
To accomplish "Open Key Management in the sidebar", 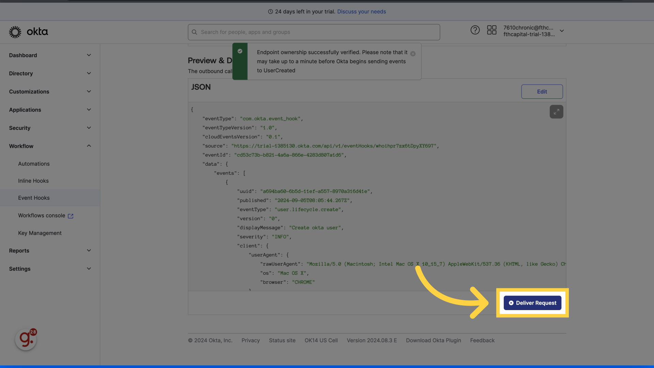I will point(40,233).
